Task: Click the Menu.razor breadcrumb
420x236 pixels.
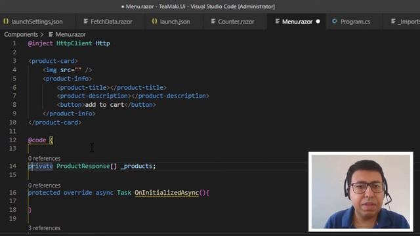Action: click(x=70, y=35)
